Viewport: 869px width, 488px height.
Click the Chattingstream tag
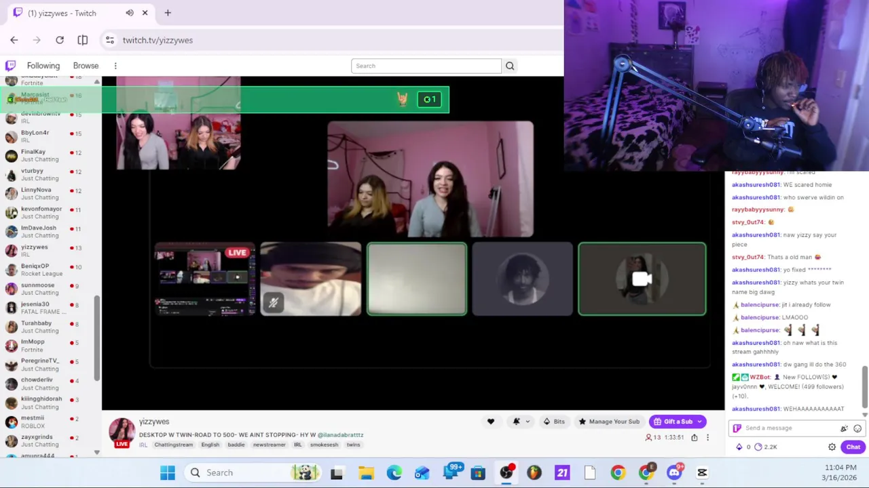174,445
